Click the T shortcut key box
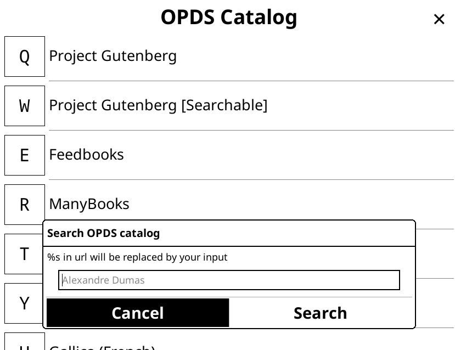This screenshot has height=350, width=455. [x=24, y=253]
